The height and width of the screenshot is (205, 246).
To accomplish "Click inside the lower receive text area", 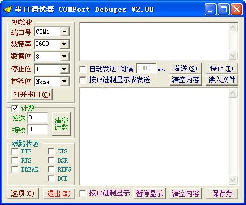I will (x=154, y=136).
